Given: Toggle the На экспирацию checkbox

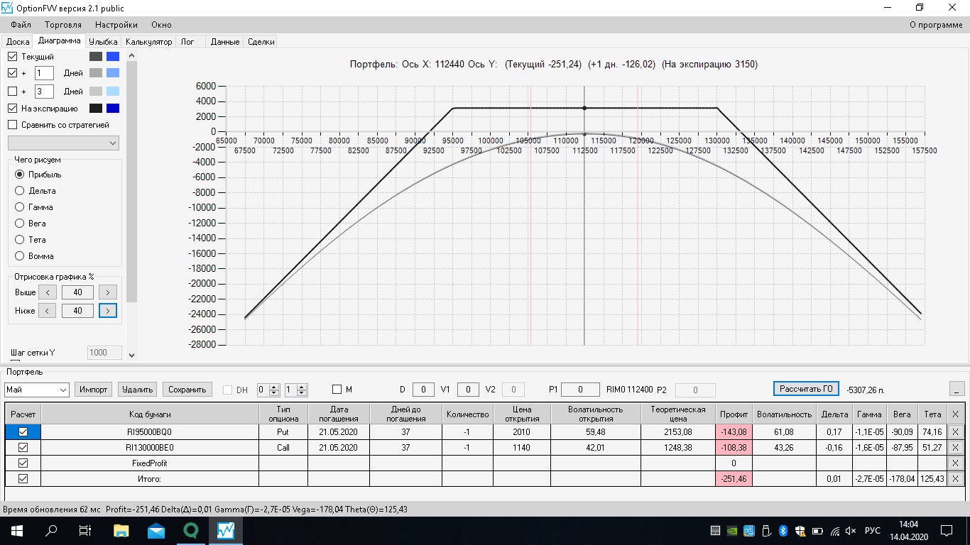Looking at the screenshot, I should 13,109.
